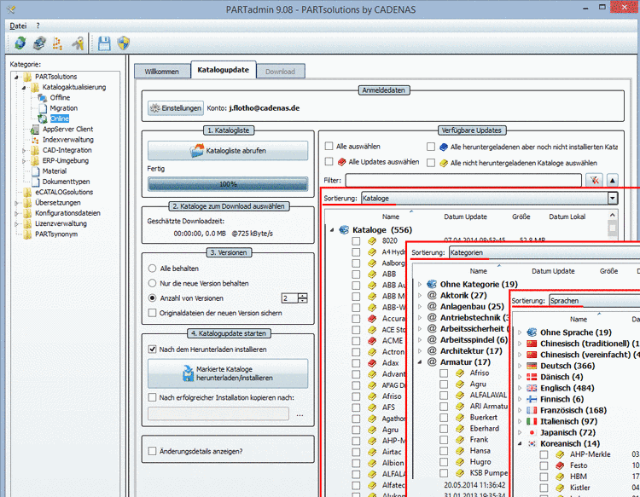Viewport: 640px width, 497px height.
Task: Select the Migration tree item
Action: tap(63, 108)
